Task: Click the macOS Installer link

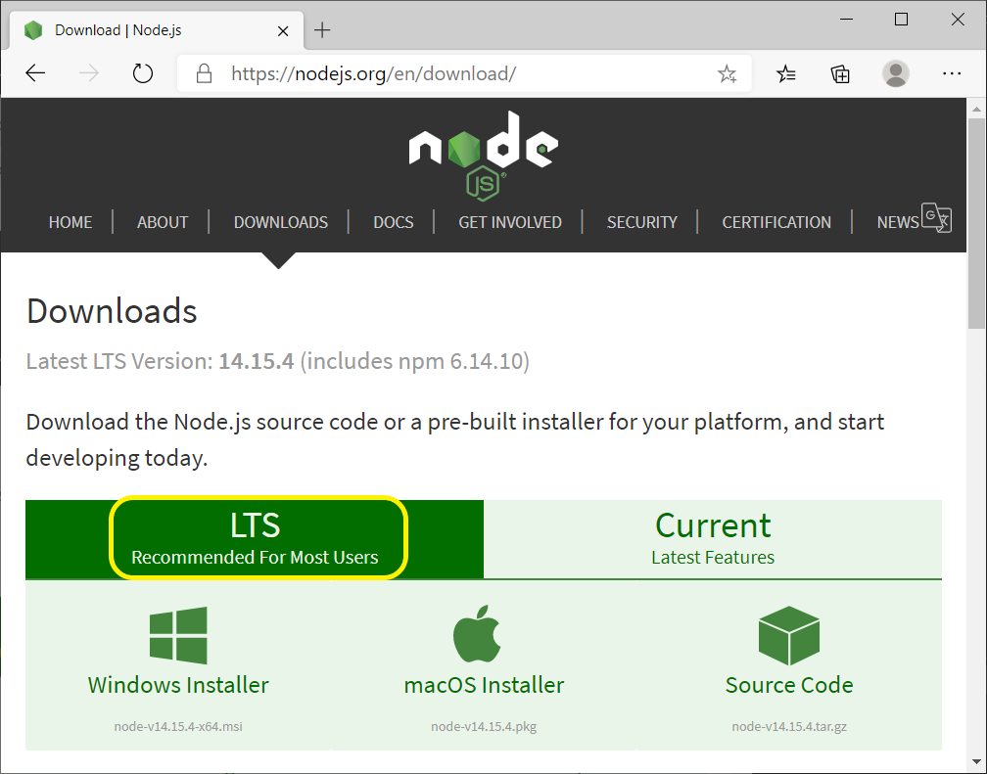Action: click(x=484, y=685)
